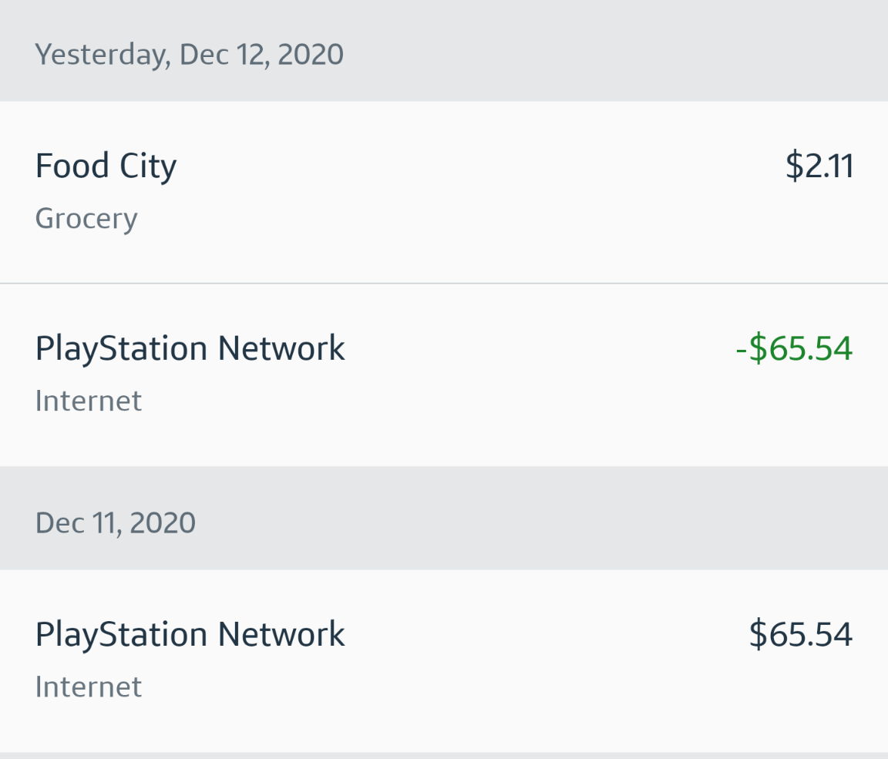Tap PlayStation Network name on Dec 12
The height and width of the screenshot is (759, 888).
click(x=190, y=348)
